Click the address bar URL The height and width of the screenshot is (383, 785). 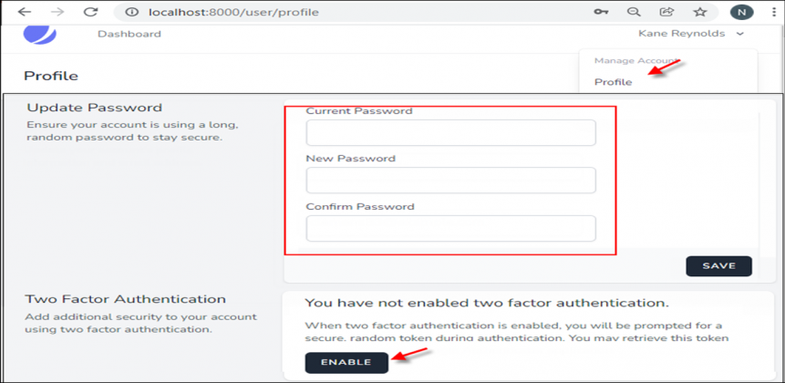click(x=233, y=12)
